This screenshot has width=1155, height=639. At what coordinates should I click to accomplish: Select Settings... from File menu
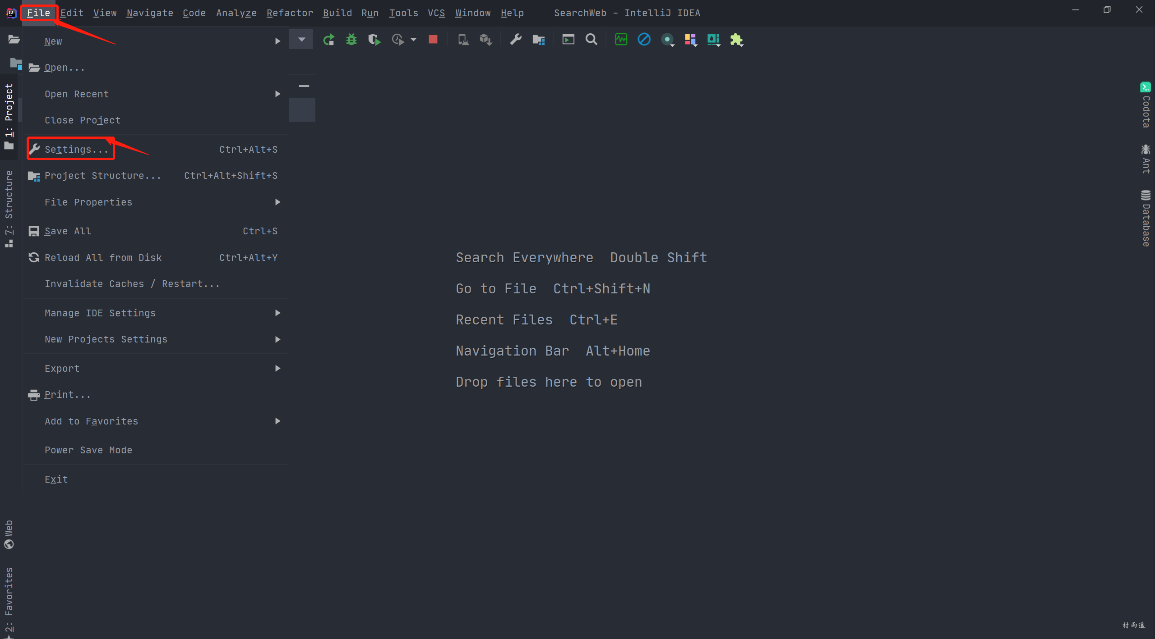[77, 150]
